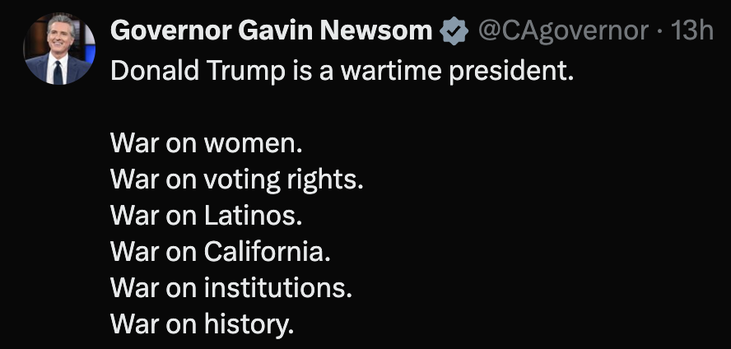731x349 pixels.
Task: Click Gavin Newsom's profile avatar photo
Action: (60, 49)
